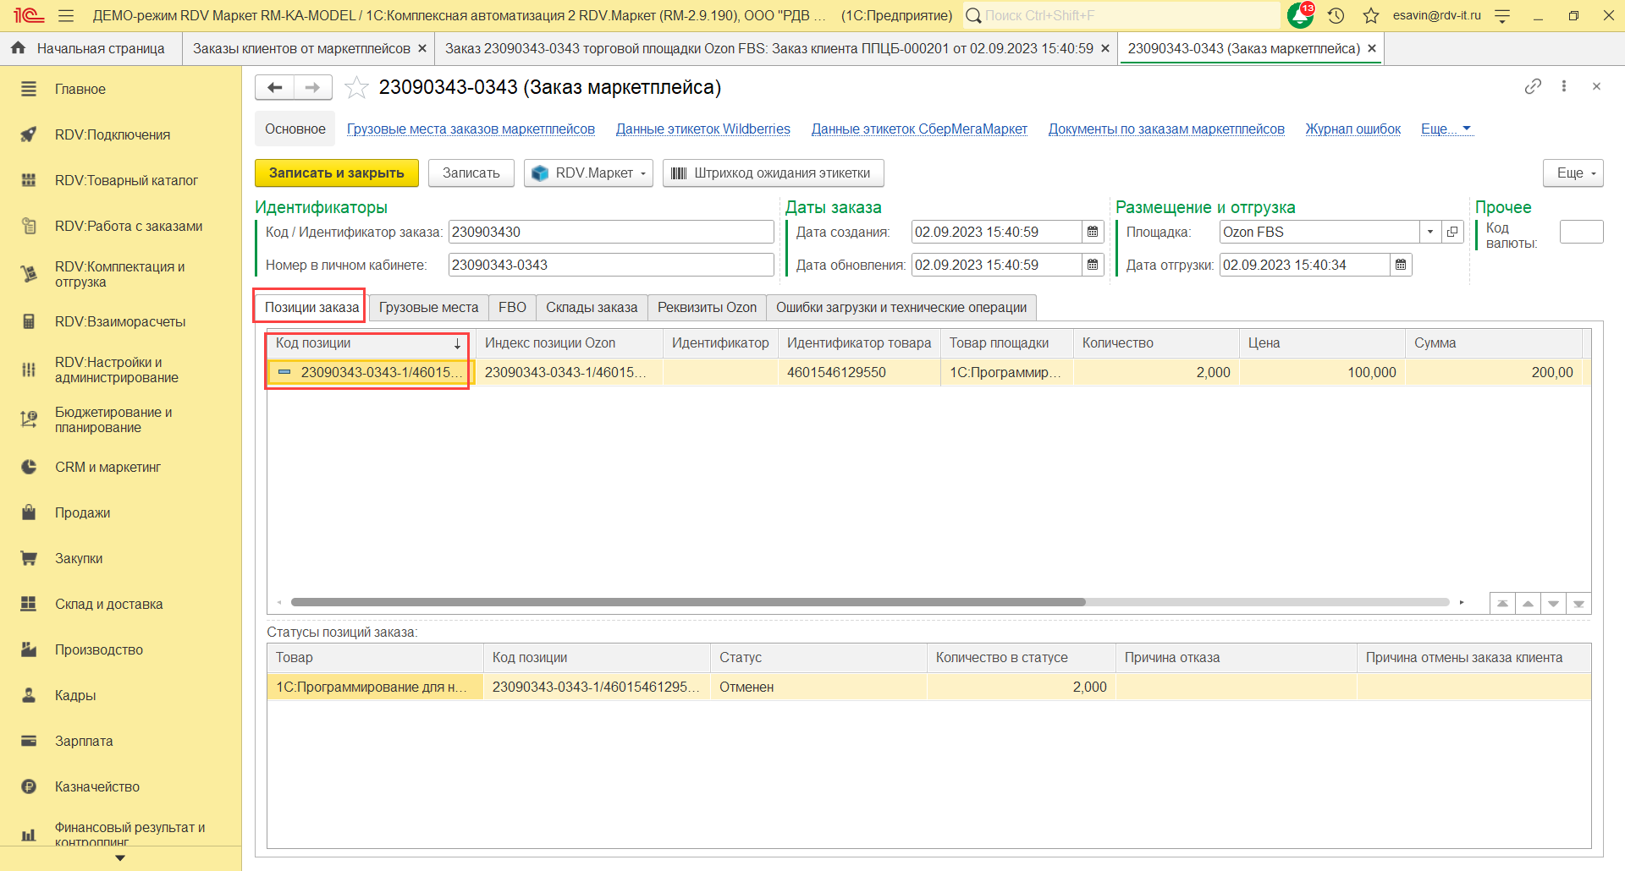The image size is (1625, 871).
Task: Open the Продажи section in sidebar
Action: (82, 513)
